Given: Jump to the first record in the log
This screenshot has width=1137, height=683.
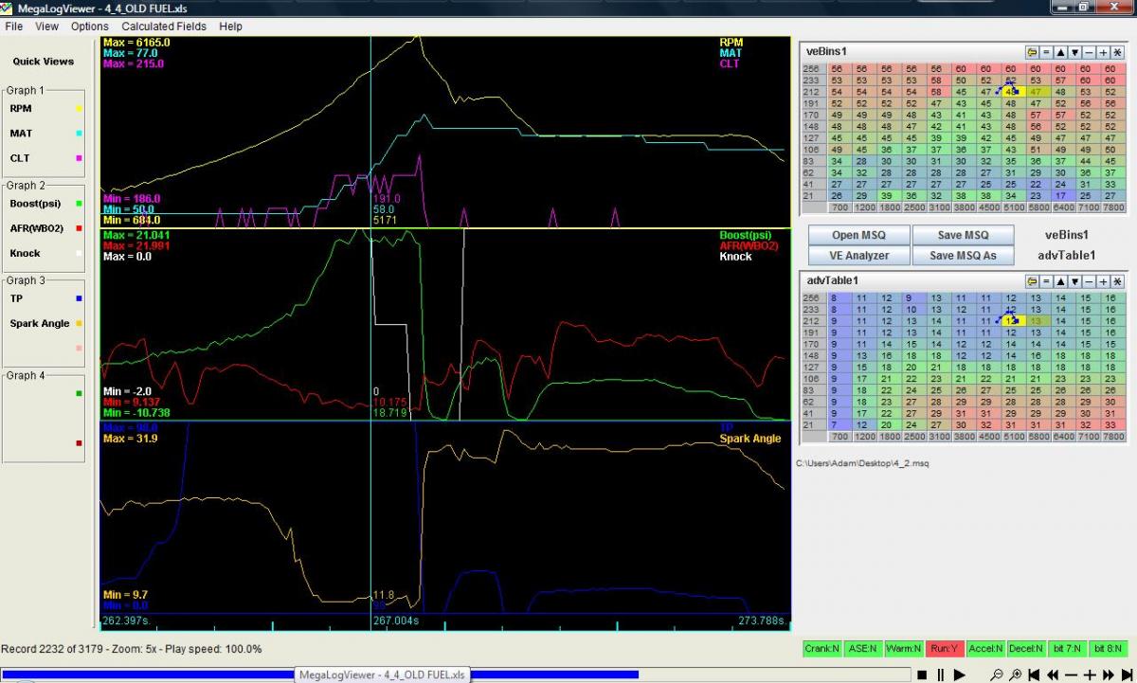Looking at the screenshot, I should (1034, 674).
